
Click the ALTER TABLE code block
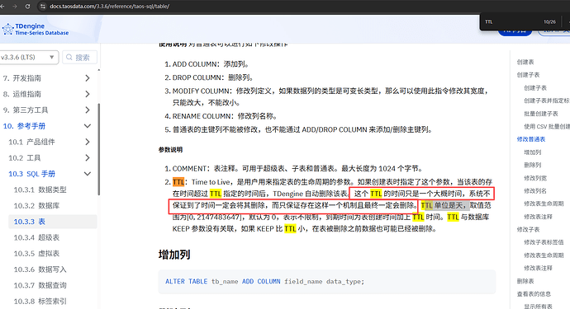pyautogui.click(x=327, y=282)
